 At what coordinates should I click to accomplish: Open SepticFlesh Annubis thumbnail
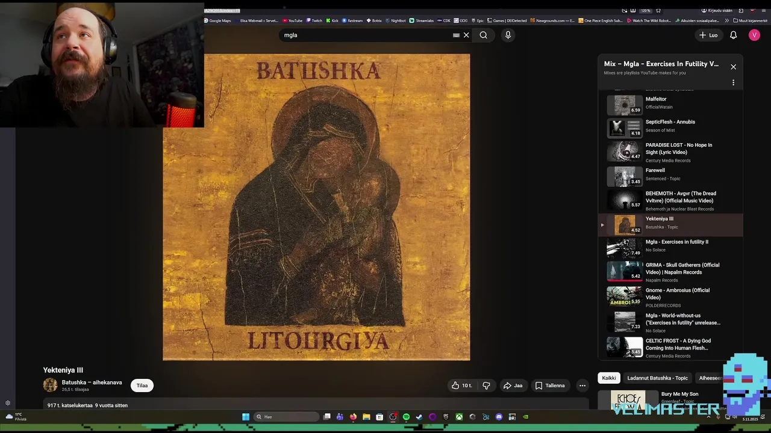pos(625,127)
